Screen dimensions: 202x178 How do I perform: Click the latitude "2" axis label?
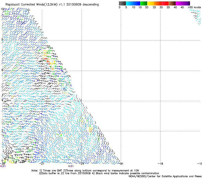pyautogui.click(x=2, y=130)
